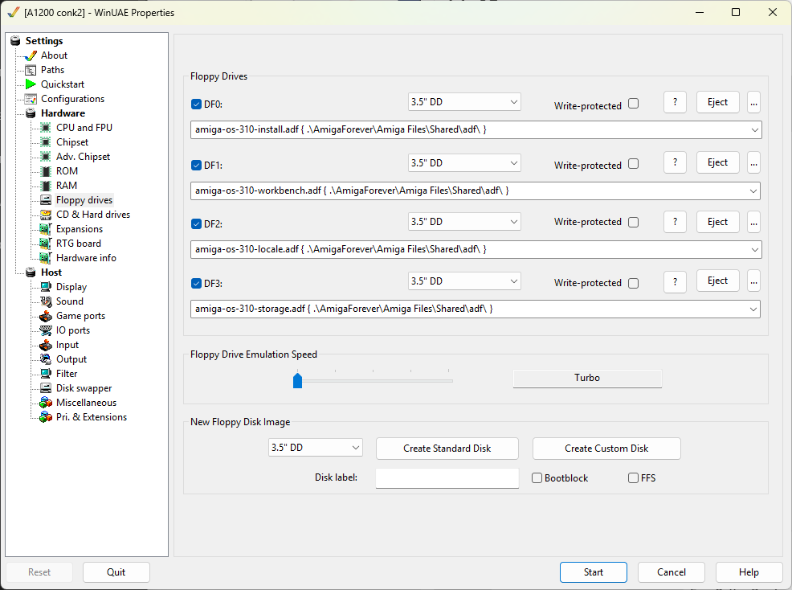Open Game ports joystick icon

click(x=46, y=316)
